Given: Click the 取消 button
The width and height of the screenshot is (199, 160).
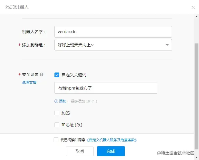Looking at the screenshot, I should 80,151.
